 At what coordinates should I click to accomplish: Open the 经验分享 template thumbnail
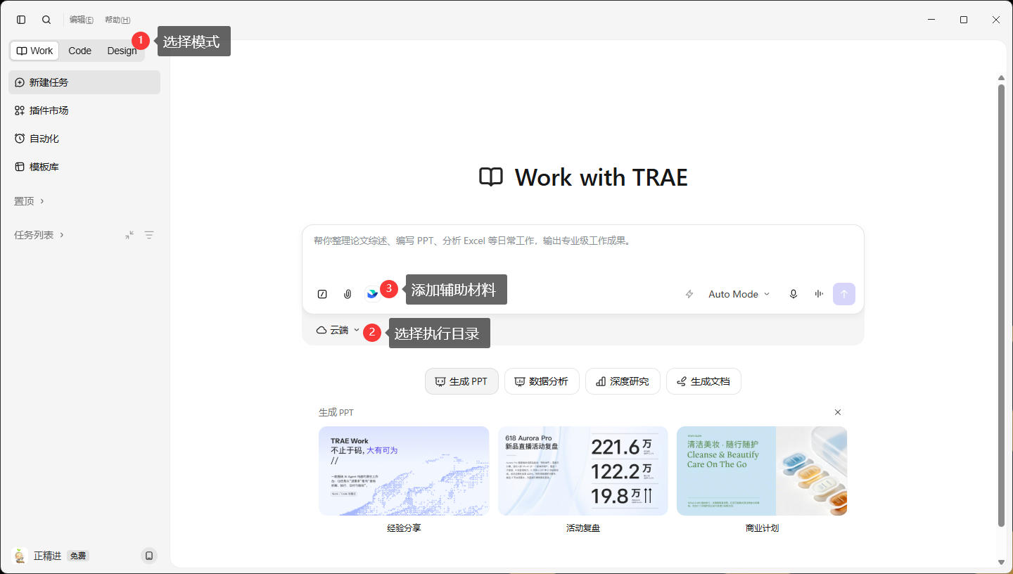click(x=404, y=471)
